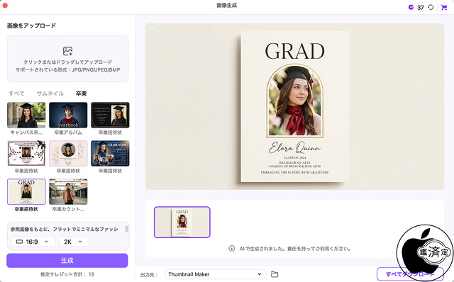The height and width of the screenshot is (282, 454).
Task: Open the shopping cart icon
Action: [443, 7]
